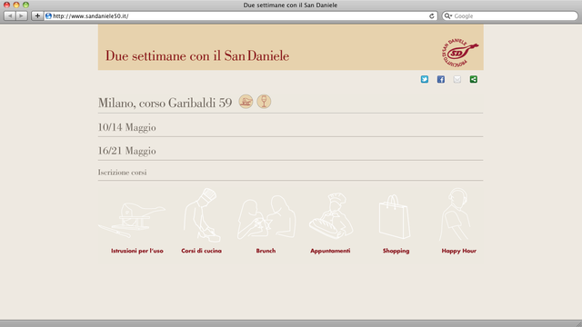Reload the page with refresh icon
The width and height of the screenshot is (582, 327).
click(432, 16)
